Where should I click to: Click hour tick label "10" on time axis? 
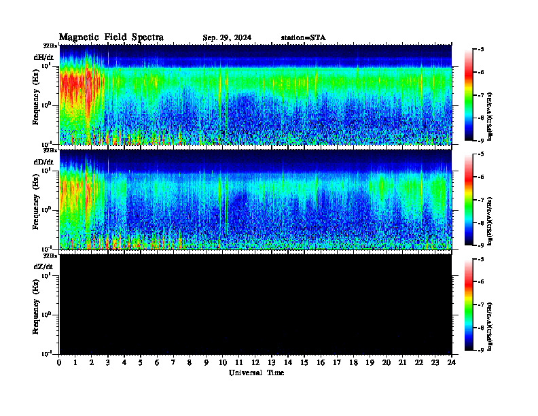222,363
